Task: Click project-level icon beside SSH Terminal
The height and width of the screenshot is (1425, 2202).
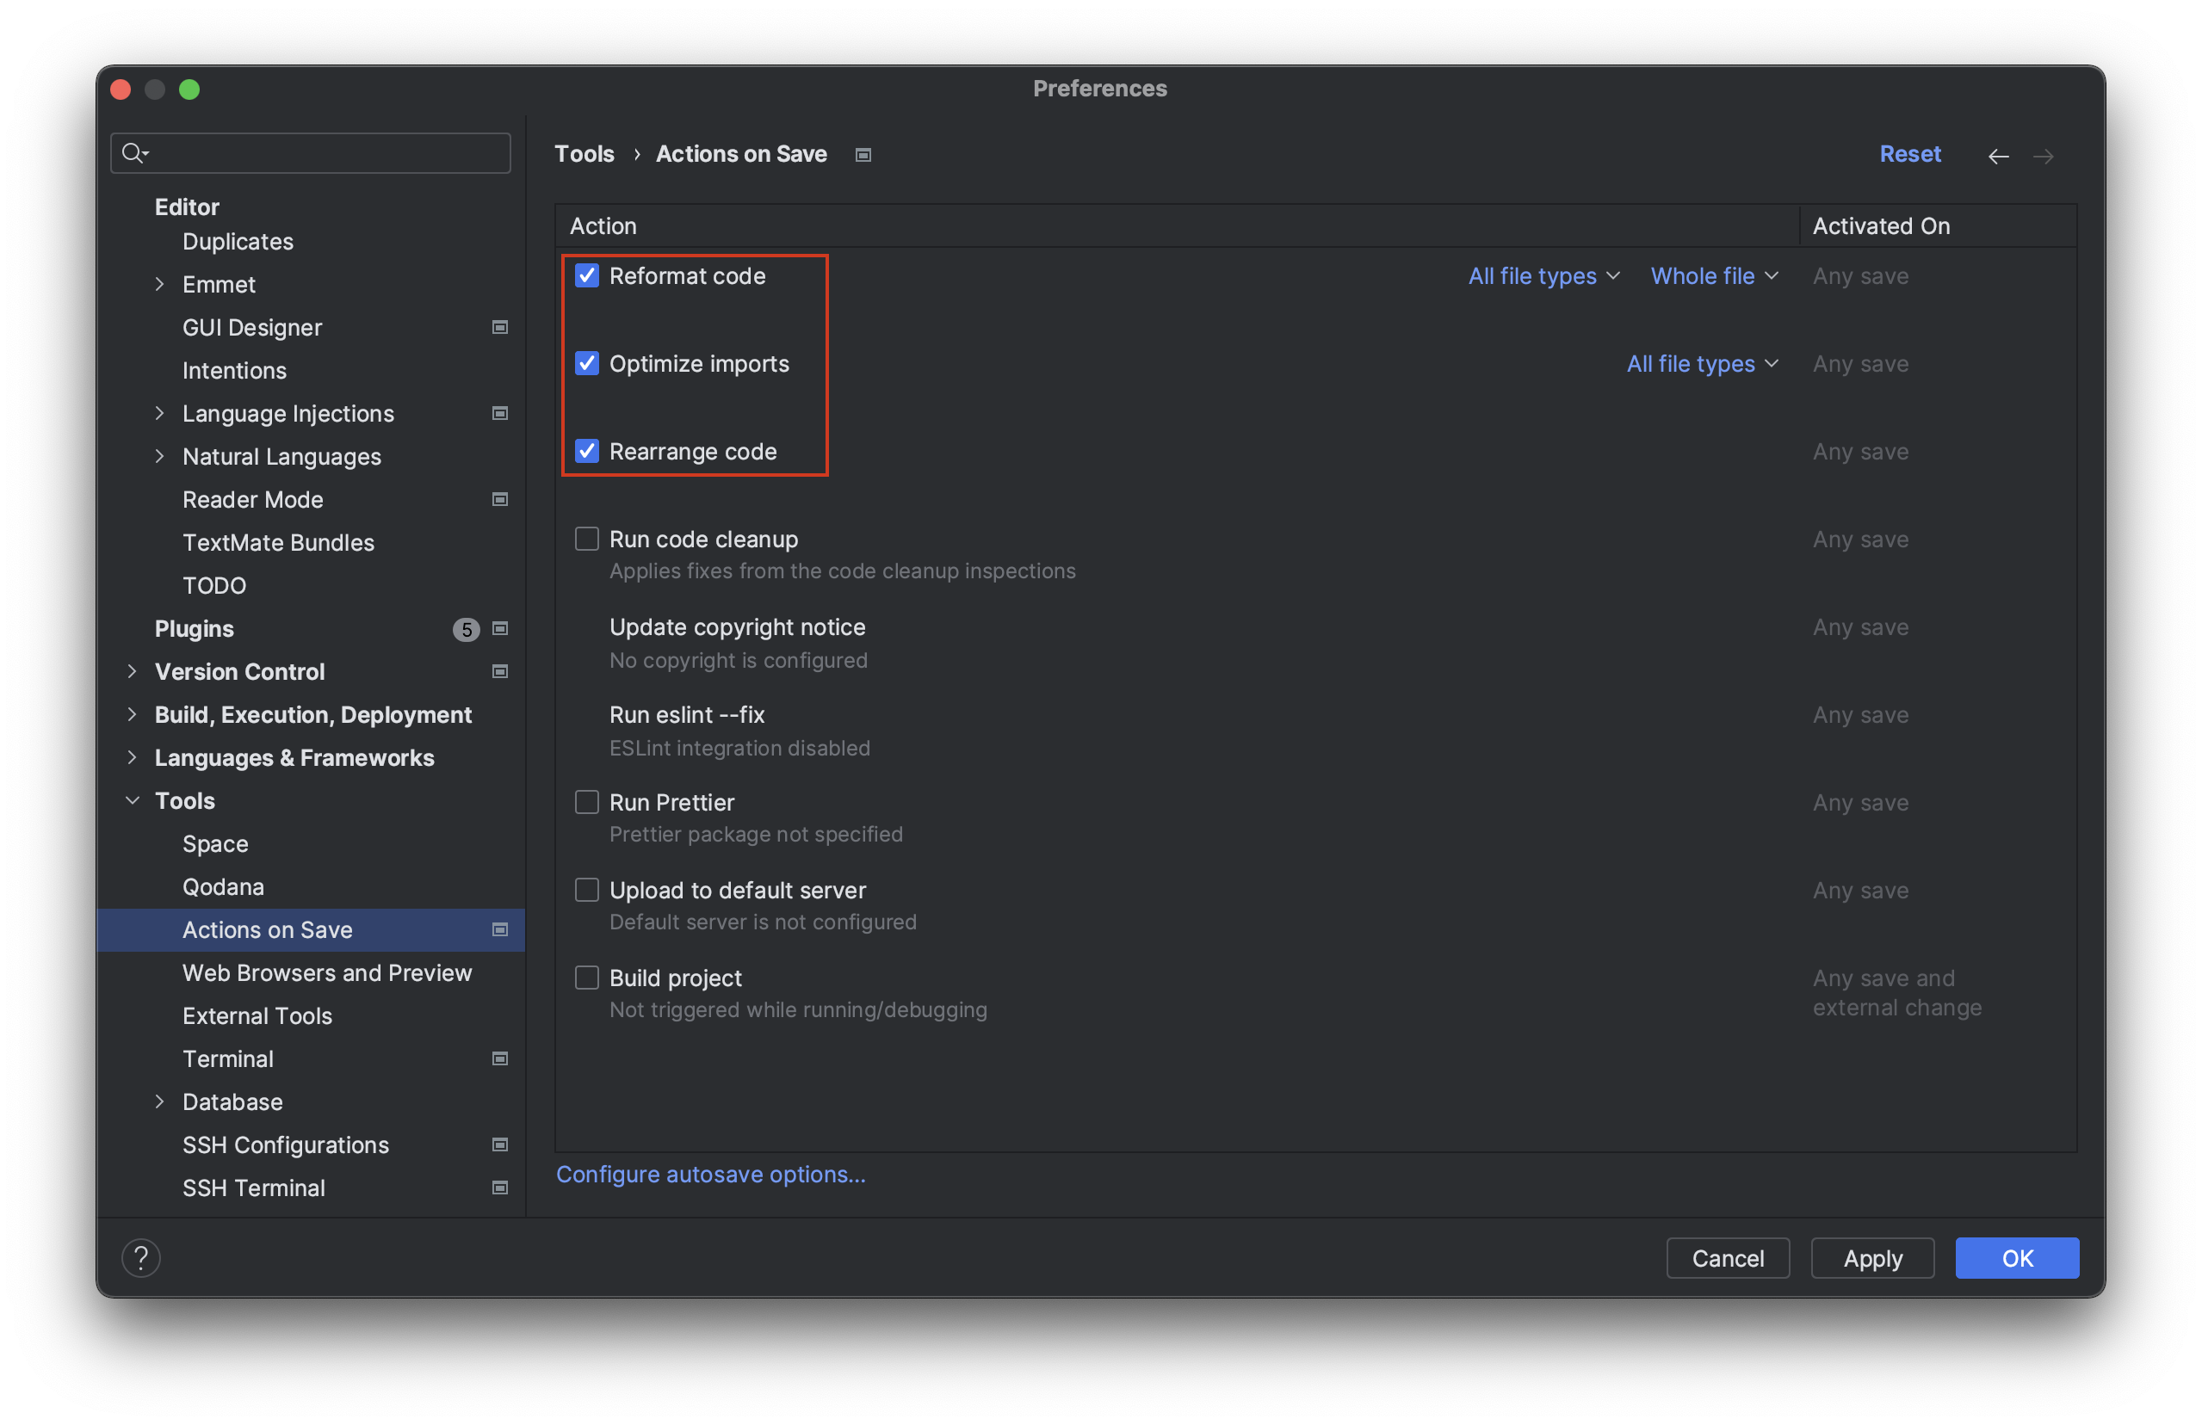Action: click(499, 1187)
